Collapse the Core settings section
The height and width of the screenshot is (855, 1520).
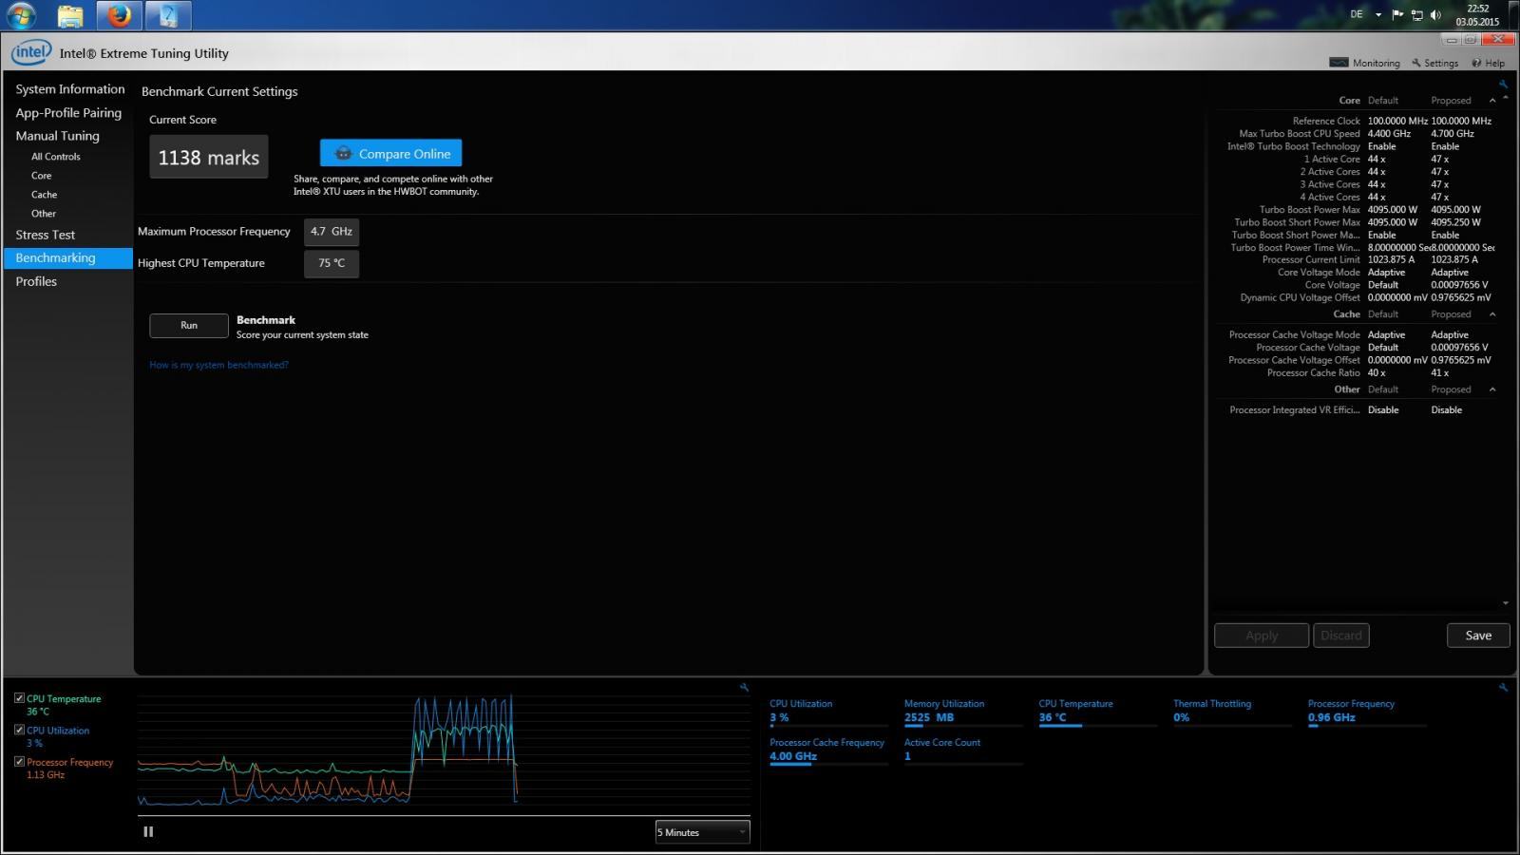pos(1492,100)
